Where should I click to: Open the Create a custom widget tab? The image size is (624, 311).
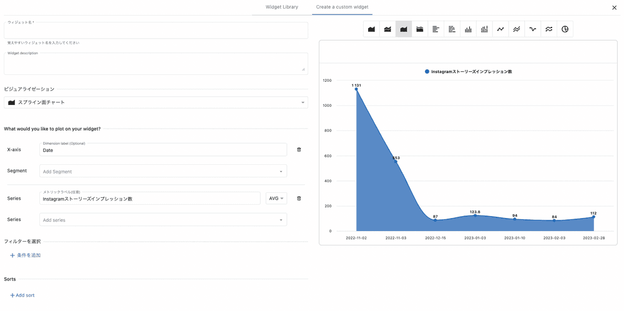(342, 7)
